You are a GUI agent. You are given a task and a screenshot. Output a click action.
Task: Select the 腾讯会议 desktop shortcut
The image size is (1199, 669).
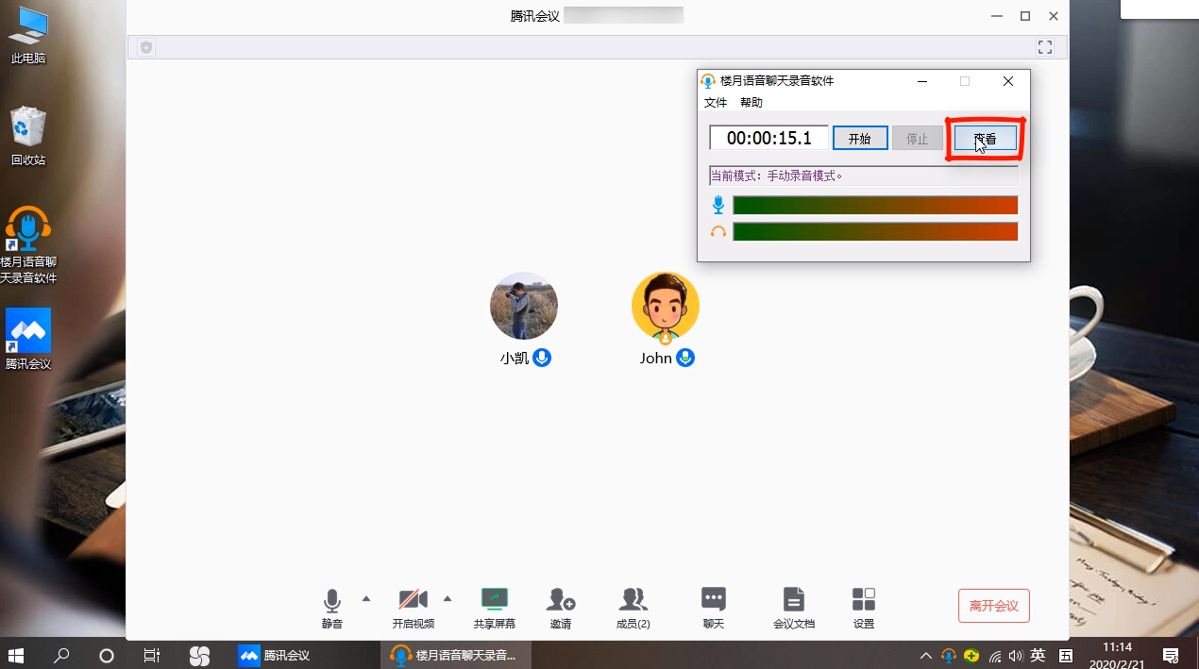point(28,340)
